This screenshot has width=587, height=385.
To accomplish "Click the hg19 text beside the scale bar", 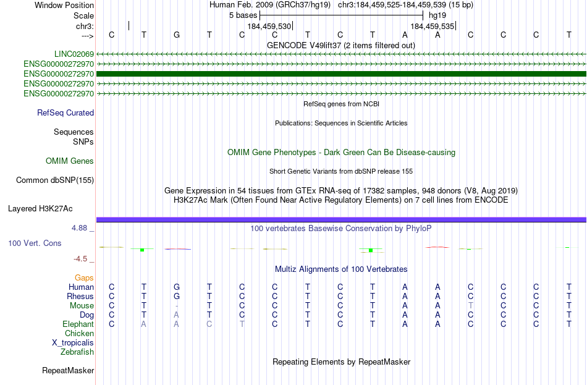I will tap(437, 15).
